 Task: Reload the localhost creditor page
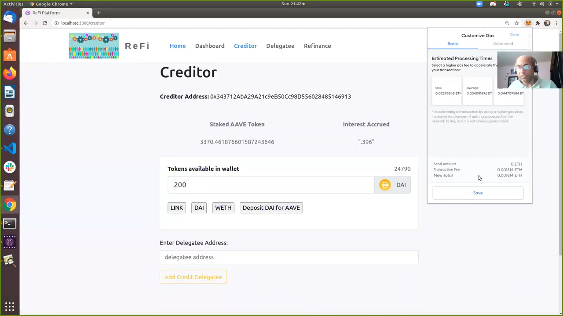pyautogui.click(x=45, y=23)
